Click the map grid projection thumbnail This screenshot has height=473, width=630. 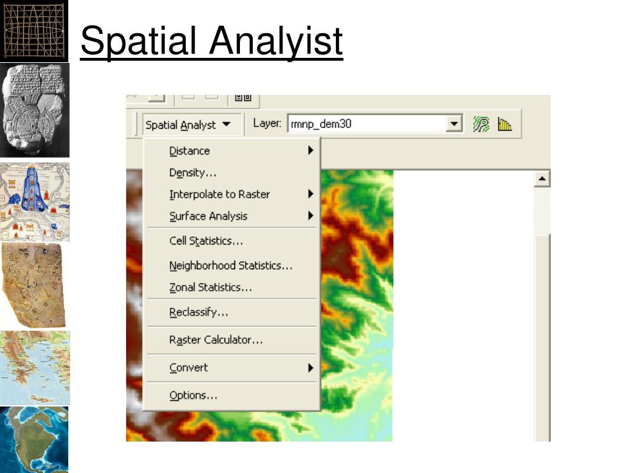[34, 31]
